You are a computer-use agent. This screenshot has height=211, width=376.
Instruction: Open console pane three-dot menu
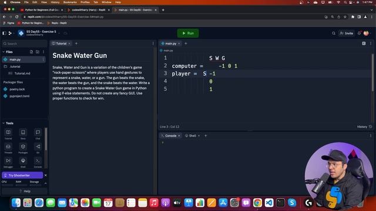click(x=371, y=135)
